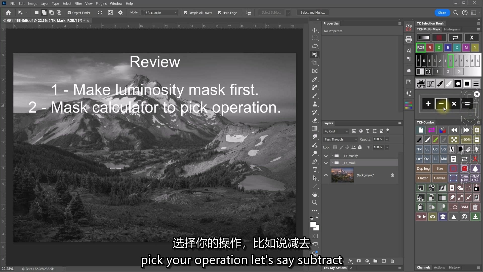
Task: Select the Move tool
Action: pos(314,30)
